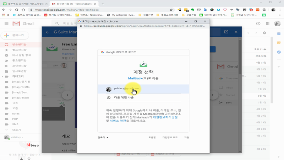Open the 보낸편지함 sent folder

(20, 66)
